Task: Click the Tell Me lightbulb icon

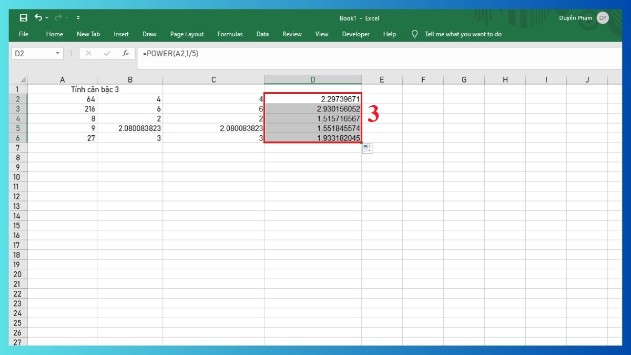Action: 415,34
